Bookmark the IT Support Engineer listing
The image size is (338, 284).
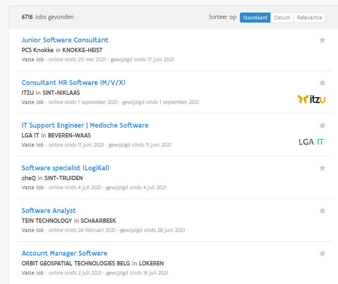pyautogui.click(x=322, y=126)
